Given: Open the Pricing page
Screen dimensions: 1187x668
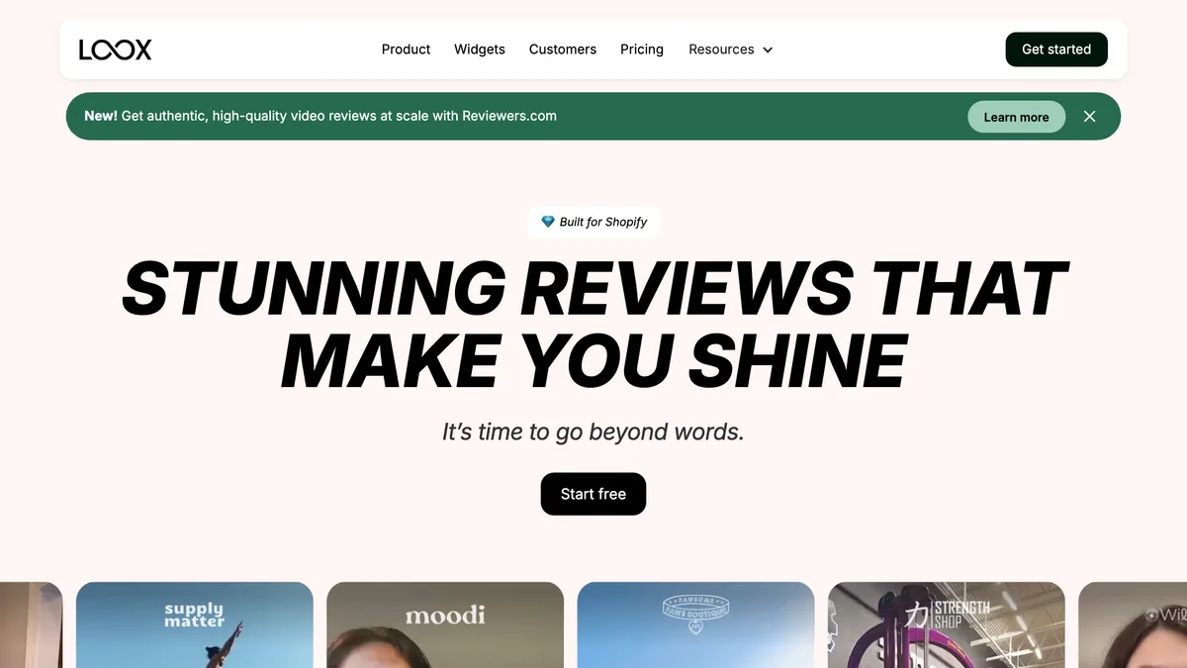Looking at the screenshot, I should 642,49.
